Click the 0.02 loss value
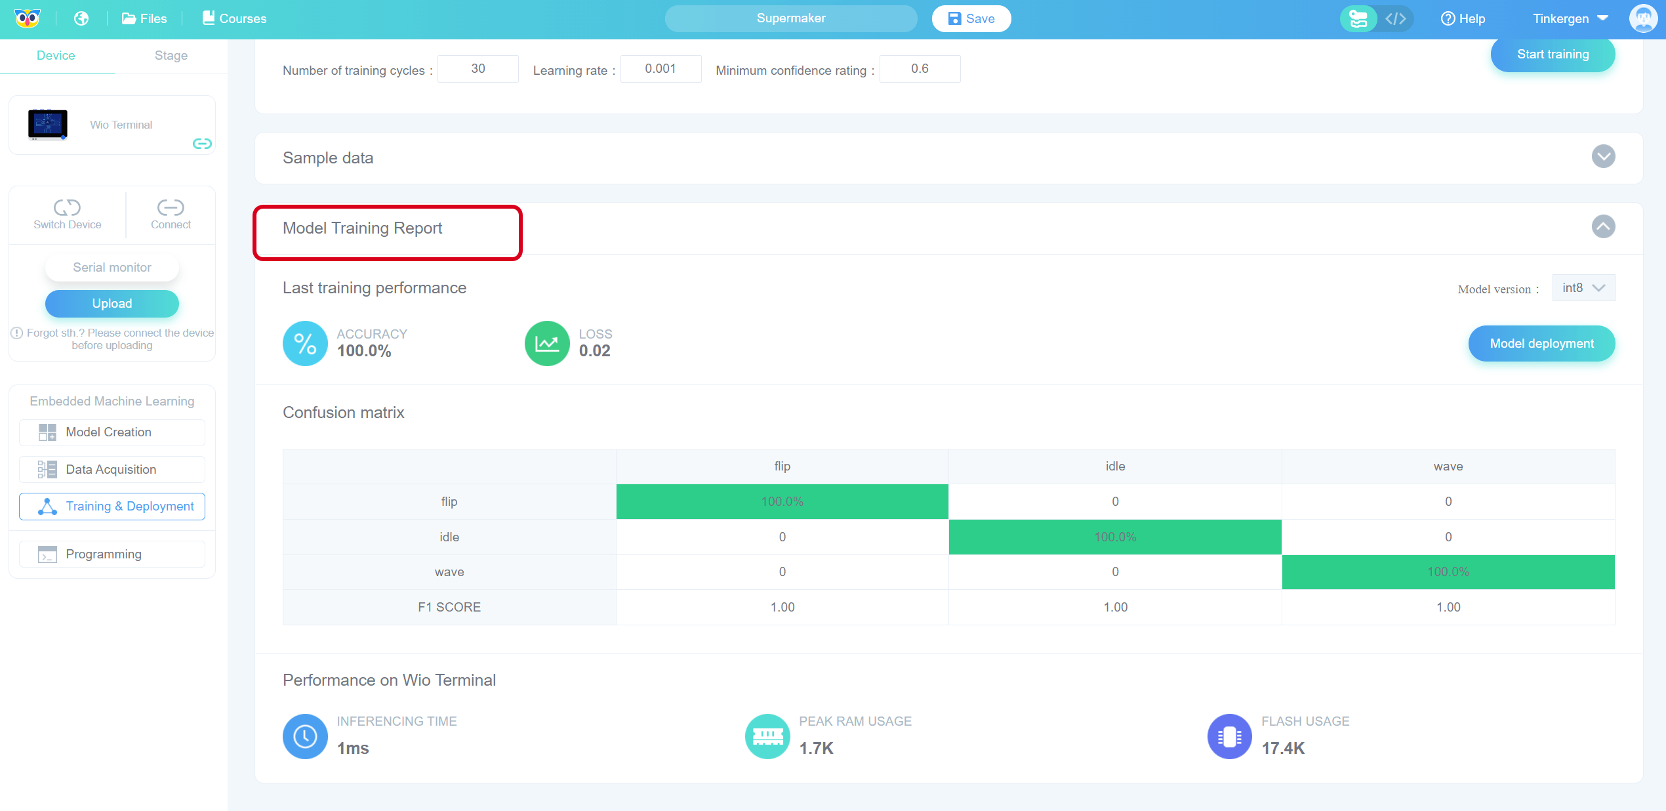The width and height of the screenshot is (1666, 811). [594, 351]
